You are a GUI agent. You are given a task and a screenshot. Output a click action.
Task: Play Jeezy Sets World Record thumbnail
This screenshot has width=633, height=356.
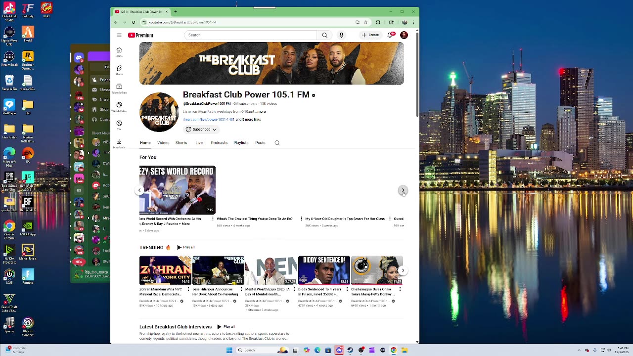(178, 190)
